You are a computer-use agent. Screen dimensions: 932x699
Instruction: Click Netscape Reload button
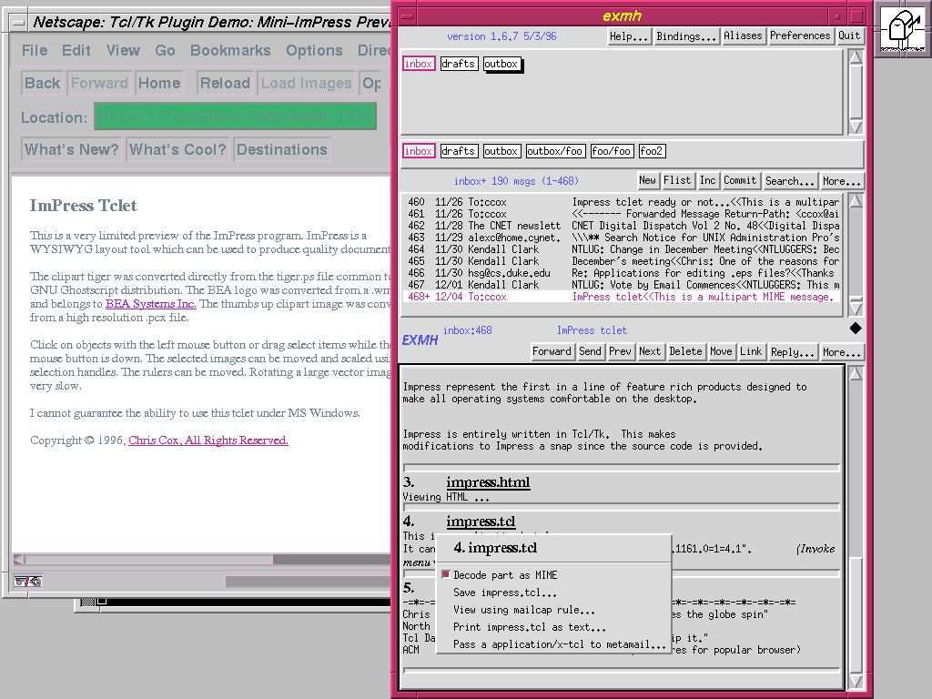click(225, 83)
